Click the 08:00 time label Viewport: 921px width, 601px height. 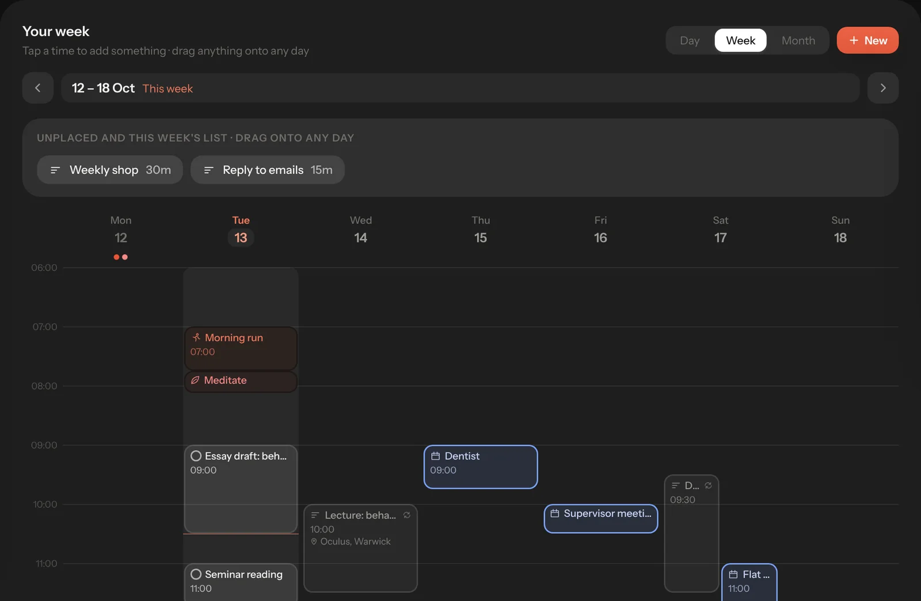coord(44,386)
